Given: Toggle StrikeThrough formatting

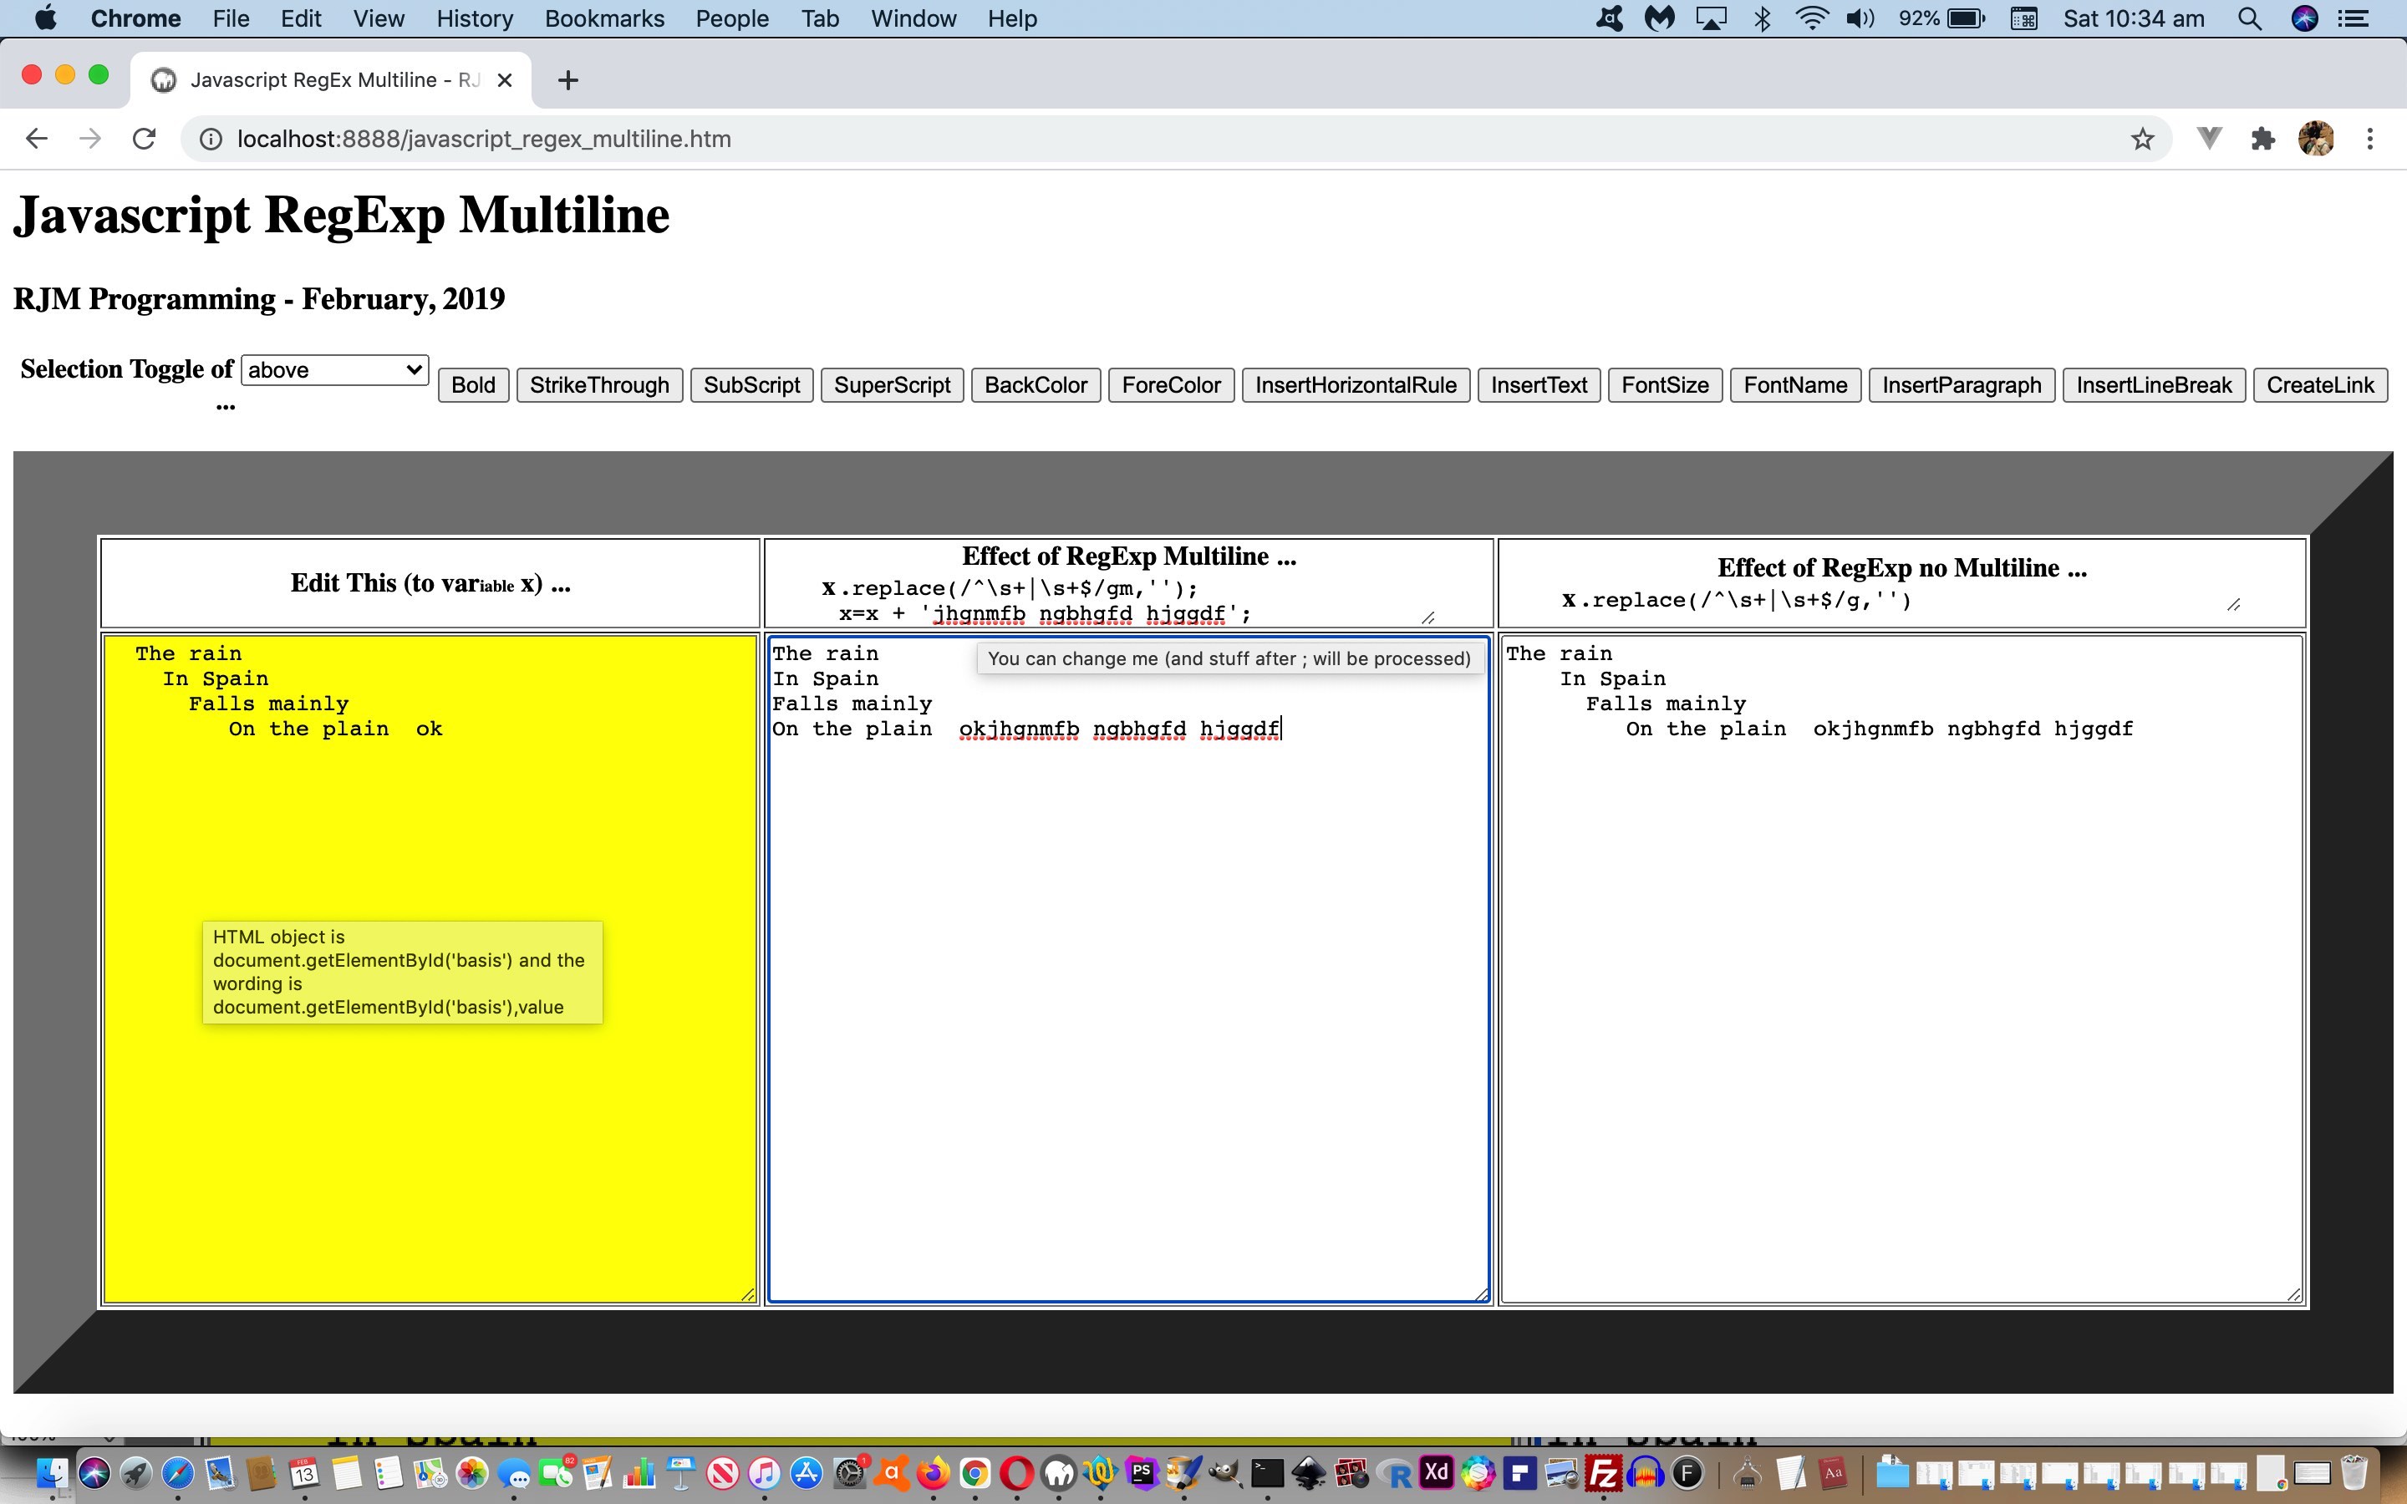Looking at the screenshot, I should pos(598,385).
